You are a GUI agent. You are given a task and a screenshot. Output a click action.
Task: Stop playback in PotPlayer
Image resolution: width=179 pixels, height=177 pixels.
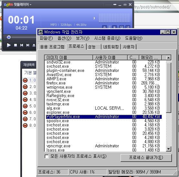tap(16, 45)
